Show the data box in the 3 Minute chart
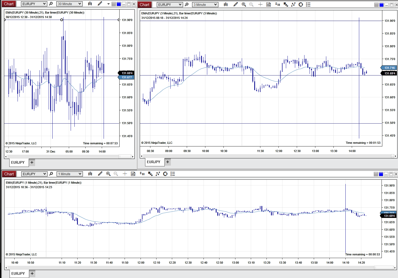398x278 pixels. tap(269, 5)
